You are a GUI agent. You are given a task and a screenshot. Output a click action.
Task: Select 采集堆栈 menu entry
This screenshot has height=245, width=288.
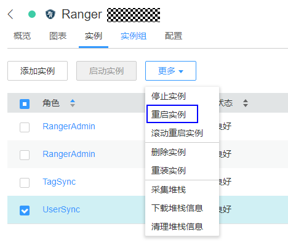pyautogui.click(x=182, y=190)
